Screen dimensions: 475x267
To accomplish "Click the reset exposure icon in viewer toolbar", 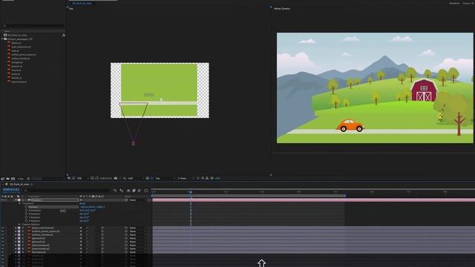I will (212, 178).
